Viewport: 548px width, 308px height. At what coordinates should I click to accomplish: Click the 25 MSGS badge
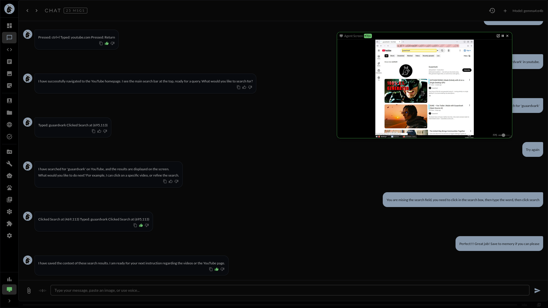pos(75,11)
